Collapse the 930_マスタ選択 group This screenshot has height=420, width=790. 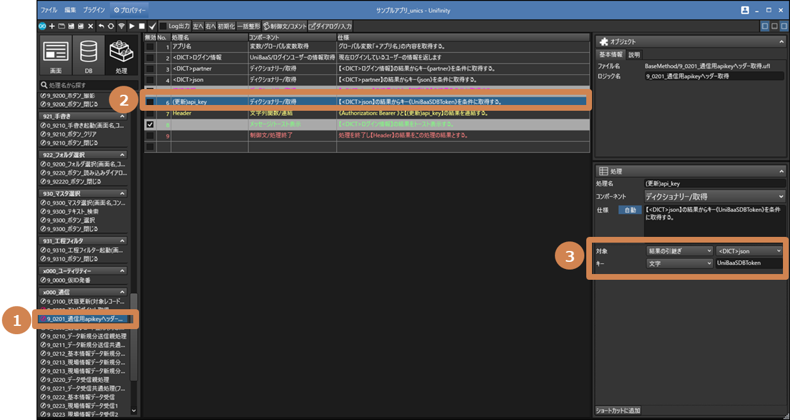[x=122, y=193]
